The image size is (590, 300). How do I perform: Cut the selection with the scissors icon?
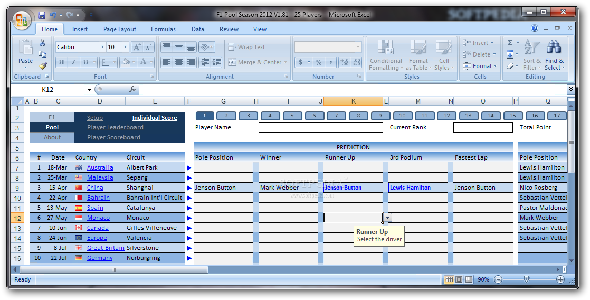point(43,43)
